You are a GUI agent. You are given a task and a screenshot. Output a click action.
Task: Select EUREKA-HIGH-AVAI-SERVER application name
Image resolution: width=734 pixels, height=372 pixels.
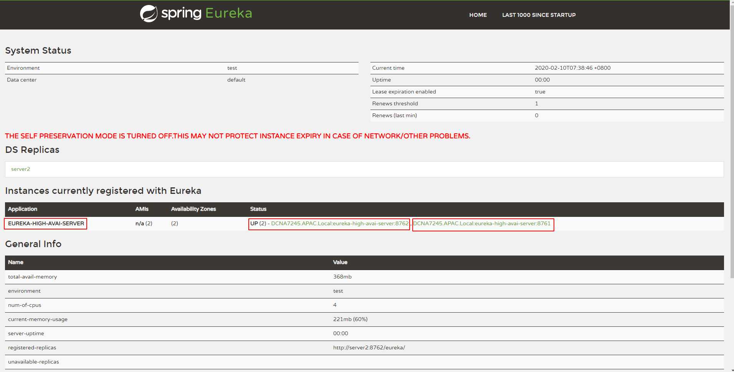coord(46,223)
